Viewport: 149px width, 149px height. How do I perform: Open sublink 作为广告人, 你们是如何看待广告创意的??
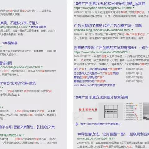[98, 69]
